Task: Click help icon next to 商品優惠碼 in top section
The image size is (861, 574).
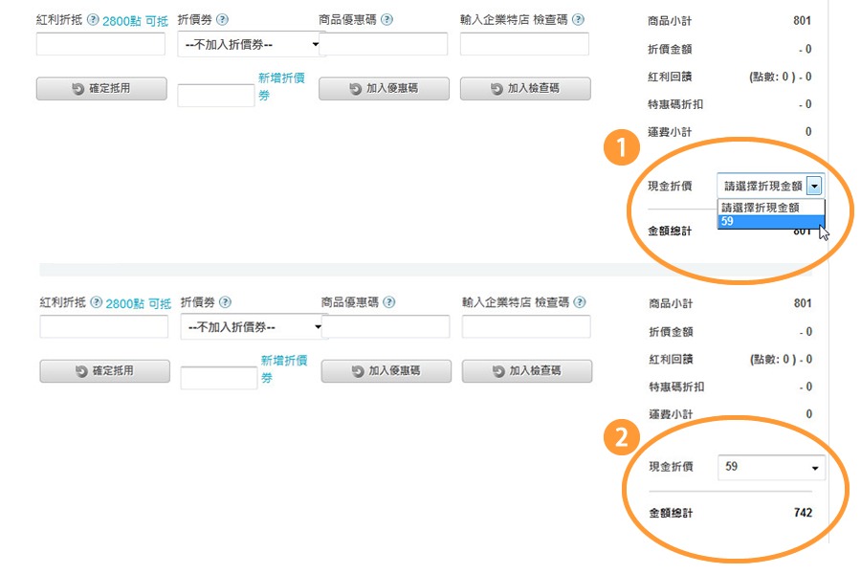Action: point(386,19)
